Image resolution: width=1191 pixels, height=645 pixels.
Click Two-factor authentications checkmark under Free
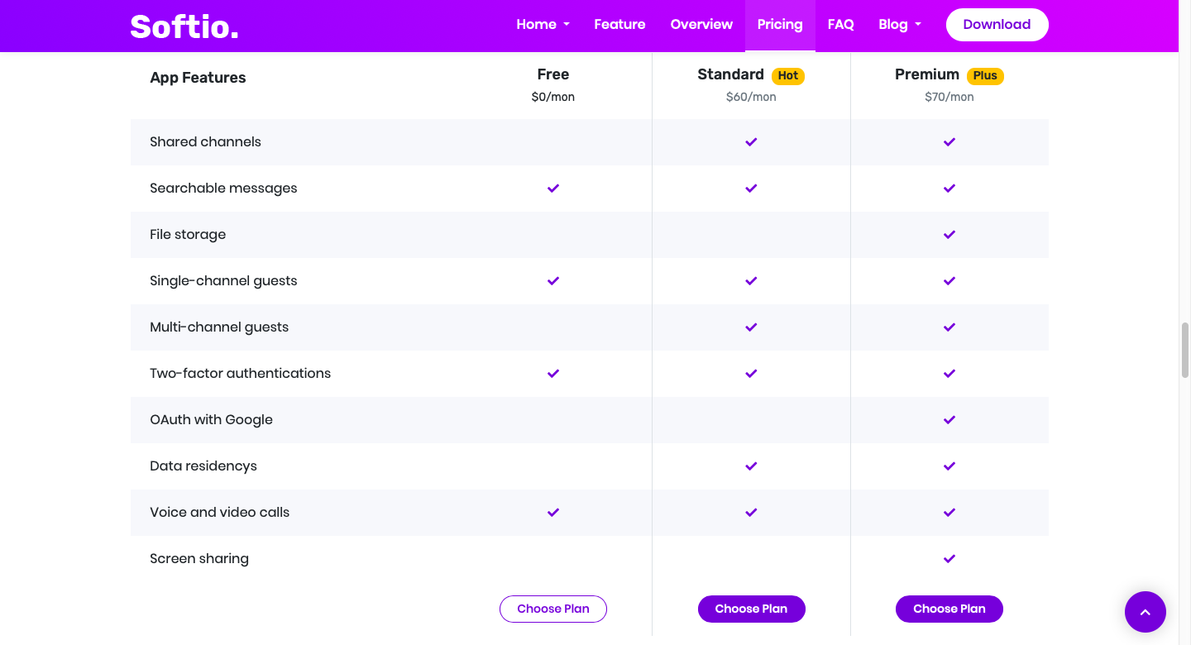pos(553,374)
